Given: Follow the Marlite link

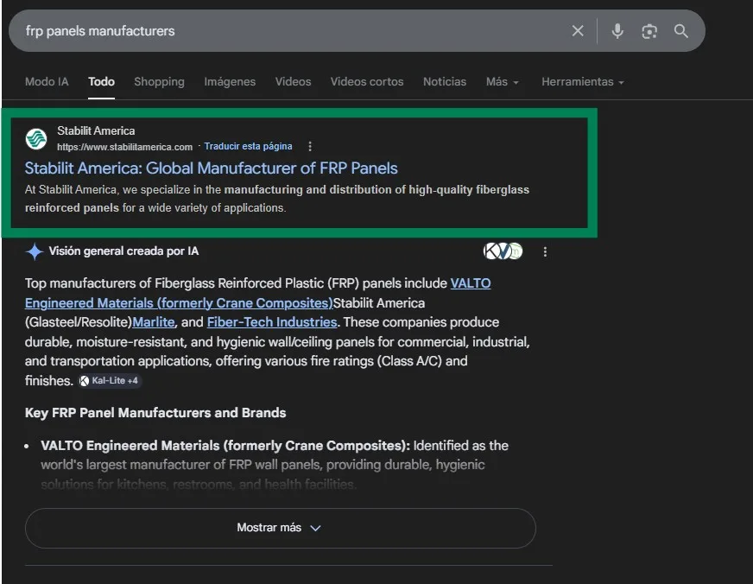Looking at the screenshot, I should pos(153,321).
